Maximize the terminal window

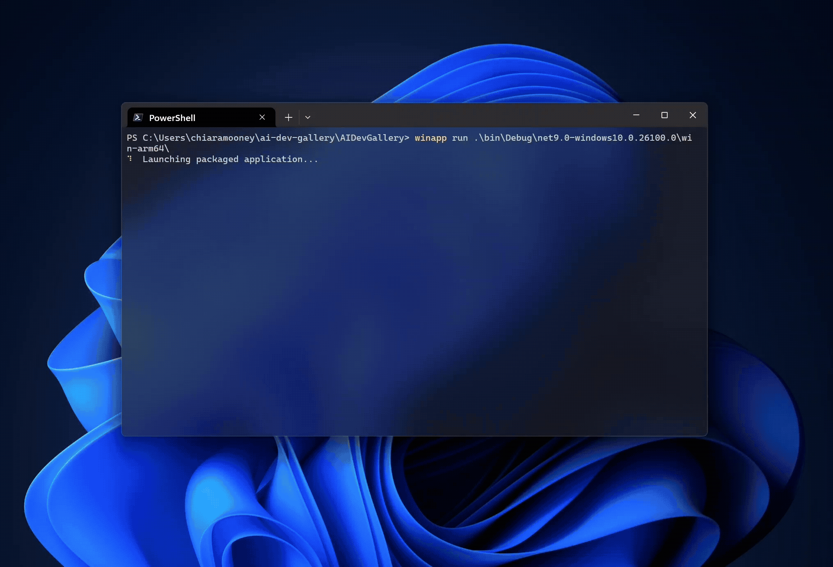tap(664, 115)
